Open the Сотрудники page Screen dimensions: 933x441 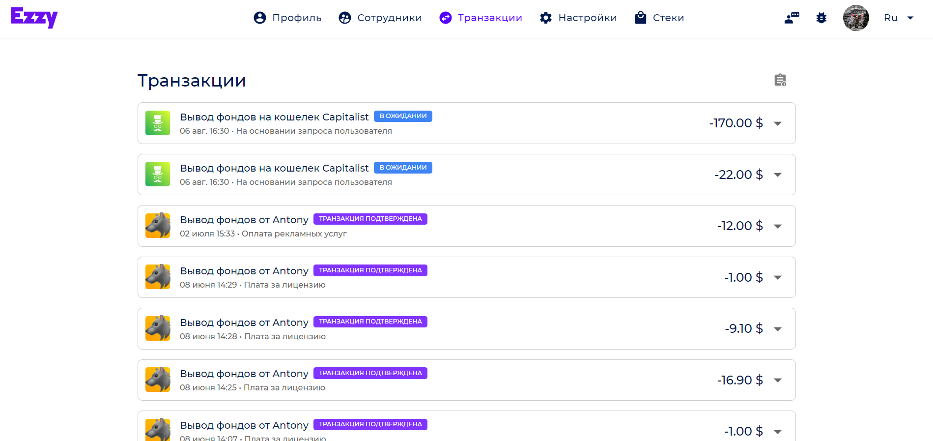click(380, 18)
